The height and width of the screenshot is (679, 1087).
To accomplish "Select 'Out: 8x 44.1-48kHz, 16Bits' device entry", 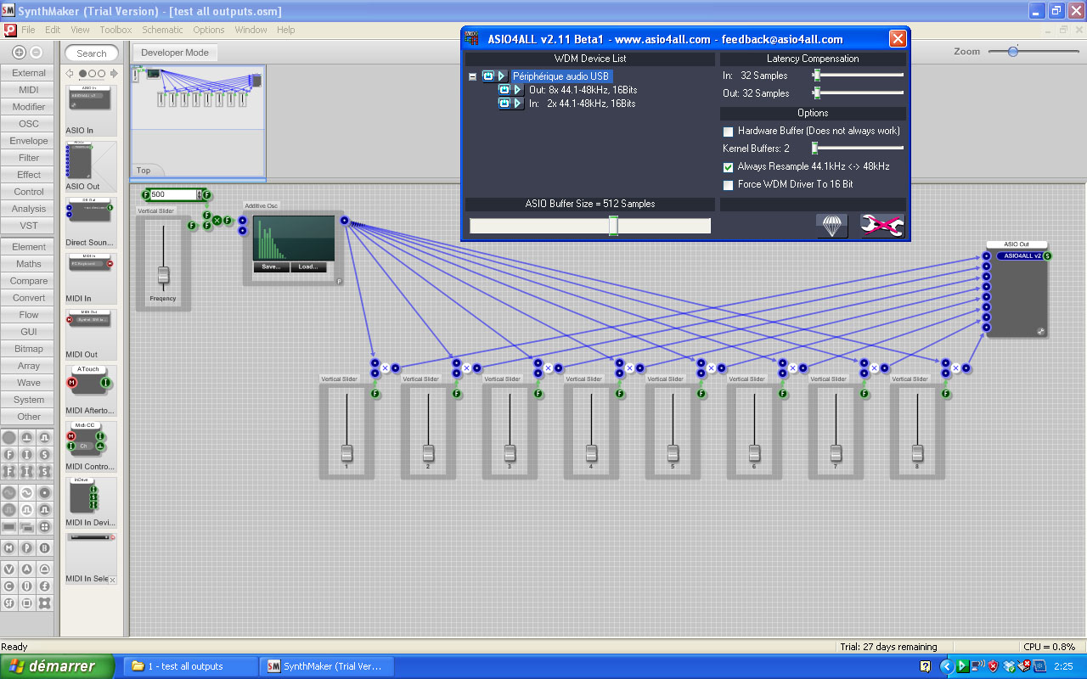I will tap(583, 90).
